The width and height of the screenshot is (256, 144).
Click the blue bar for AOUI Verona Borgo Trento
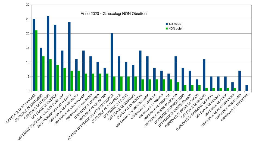(69, 56)
